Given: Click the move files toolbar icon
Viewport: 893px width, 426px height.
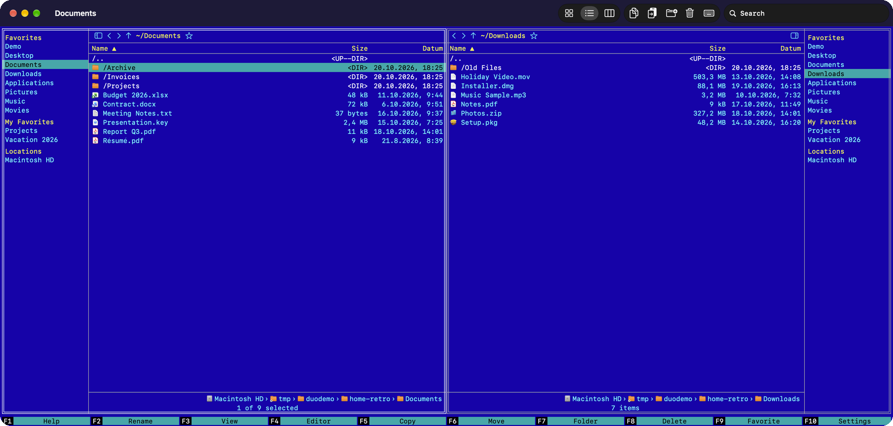Looking at the screenshot, I should coord(652,13).
